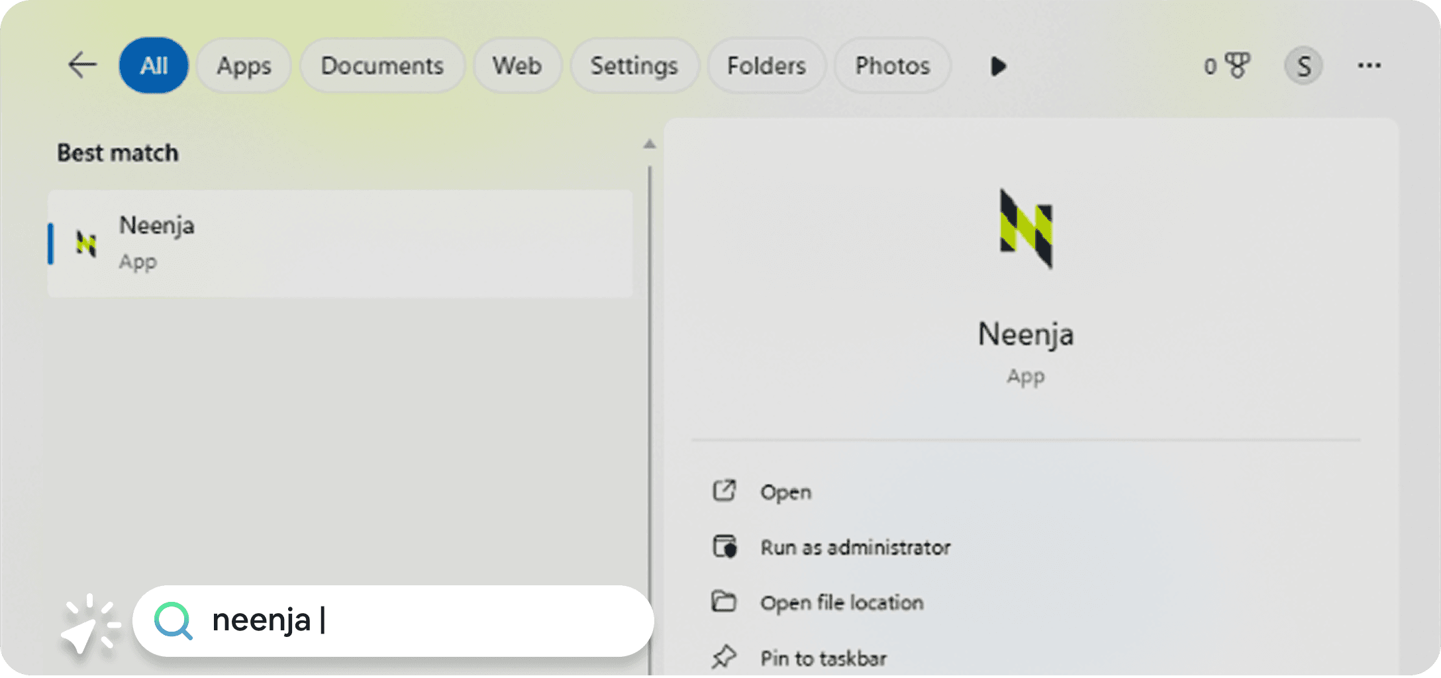Viewport: 1441px width, 678px height.
Task: Click the magnifier icon in search box
Action: (174, 621)
